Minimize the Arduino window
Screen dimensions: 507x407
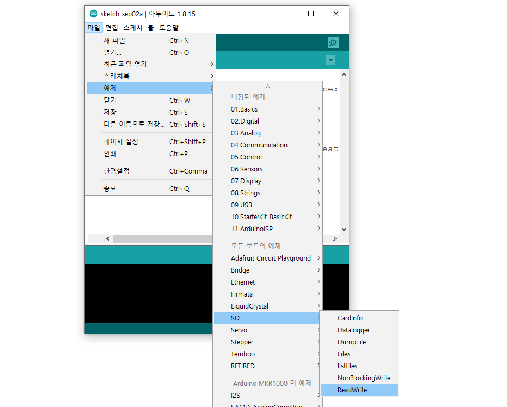286,14
